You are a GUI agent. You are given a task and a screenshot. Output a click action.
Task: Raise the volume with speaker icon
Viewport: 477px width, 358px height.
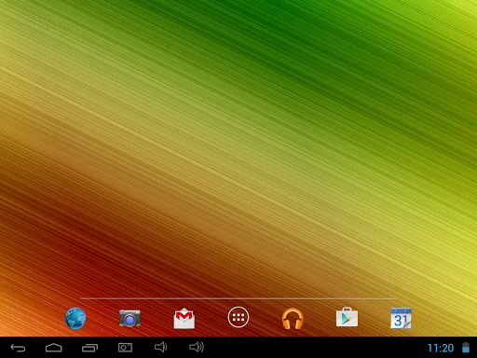(x=197, y=347)
